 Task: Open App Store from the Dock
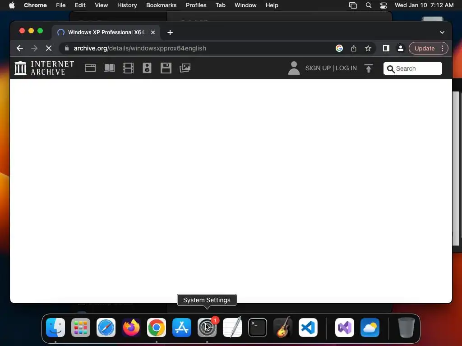[x=182, y=328]
